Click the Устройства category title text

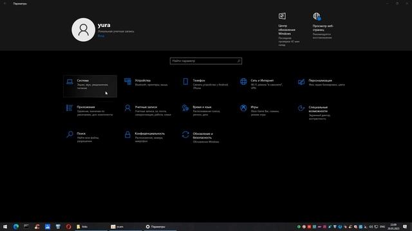pos(143,80)
